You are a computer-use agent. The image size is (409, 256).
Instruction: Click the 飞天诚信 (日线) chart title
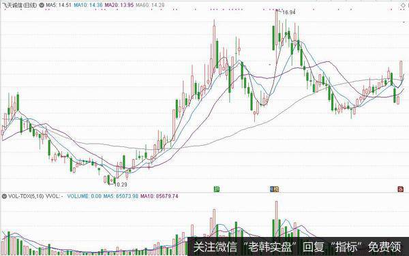point(20,5)
